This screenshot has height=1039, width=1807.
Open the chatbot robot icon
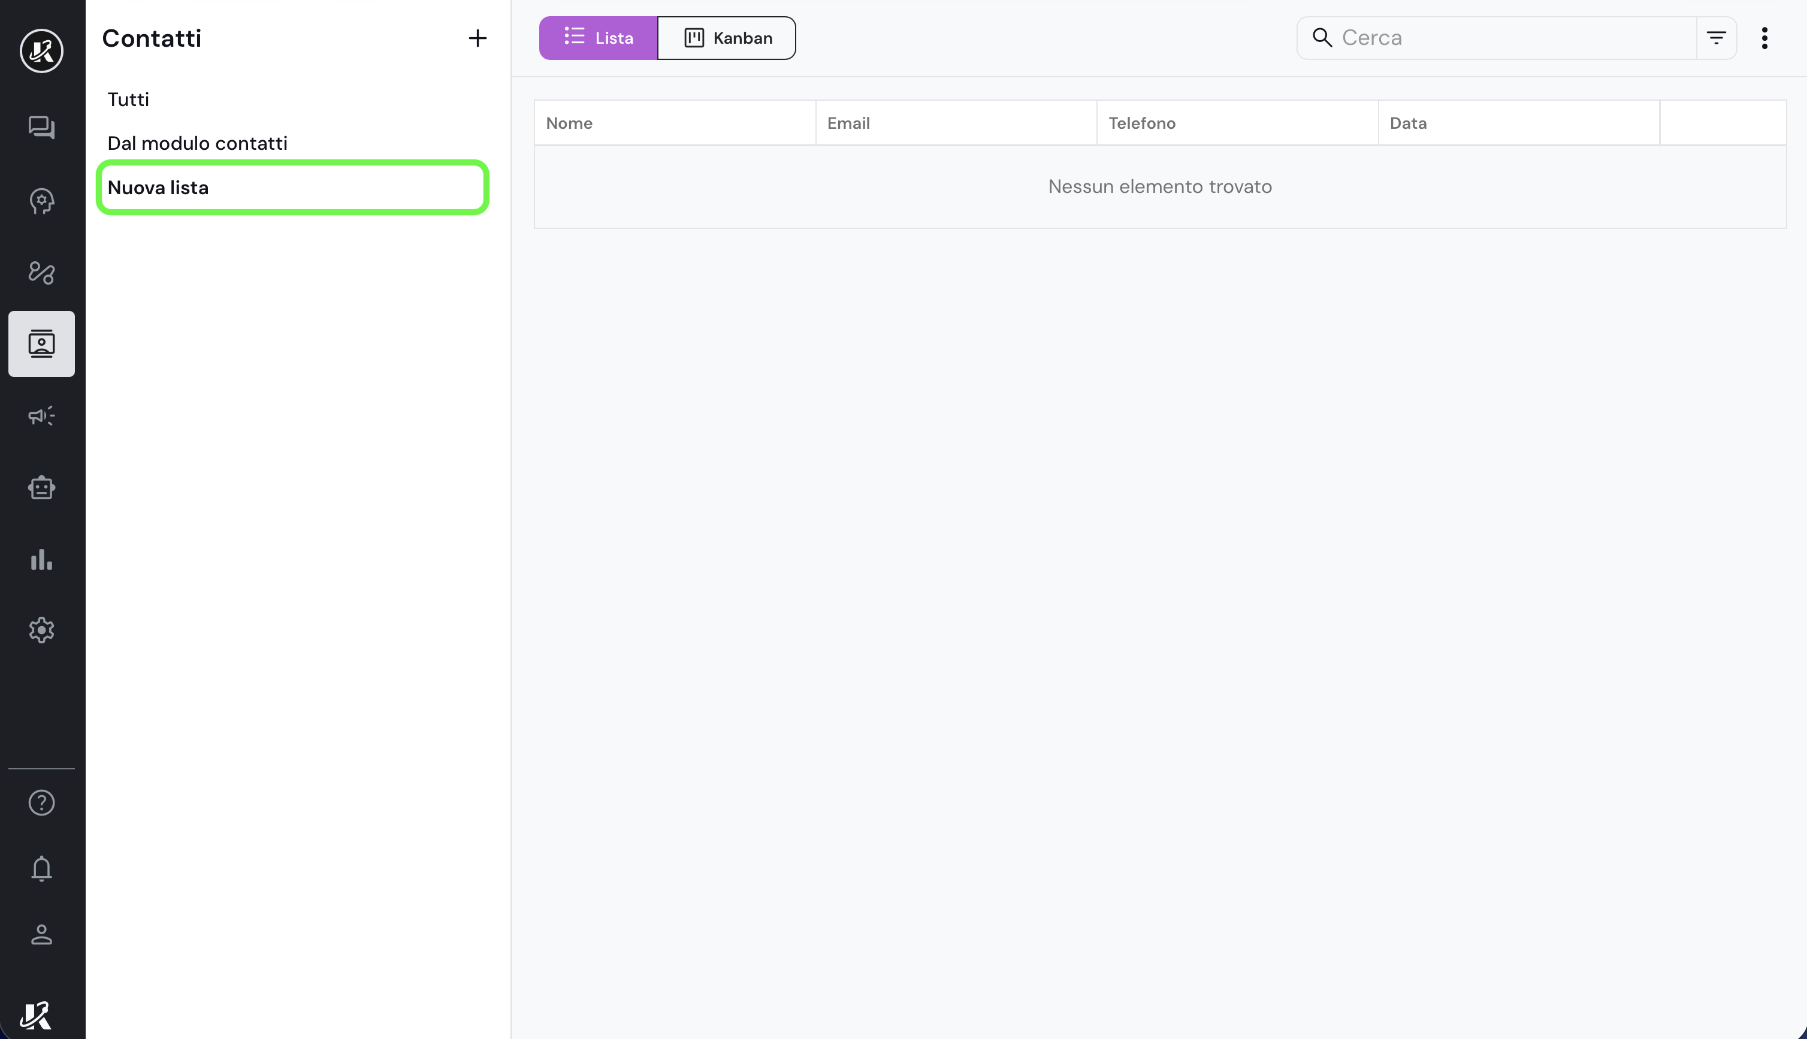pos(41,487)
